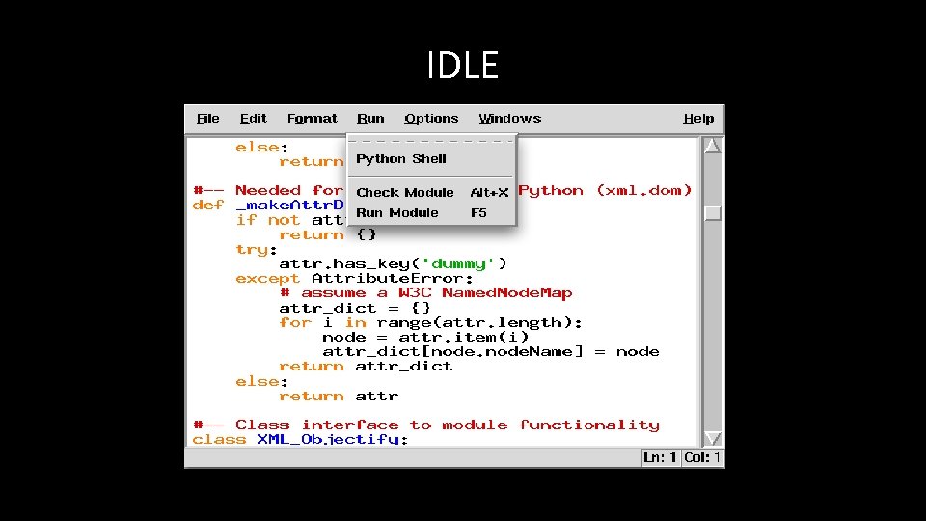Viewport: 926px width, 521px height.
Task: Open the Help menu
Action: click(x=698, y=118)
